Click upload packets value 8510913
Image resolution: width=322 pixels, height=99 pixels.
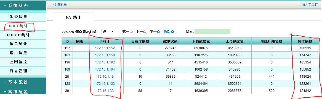click(235, 48)
